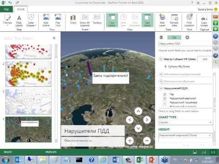Expand the second collapsed data table group

tap(161, 82)
